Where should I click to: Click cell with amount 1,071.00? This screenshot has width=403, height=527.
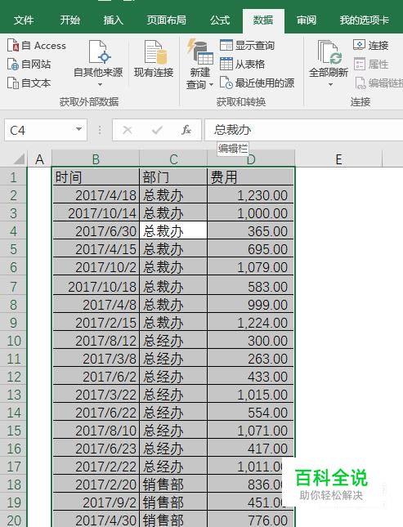coord(251,431)
